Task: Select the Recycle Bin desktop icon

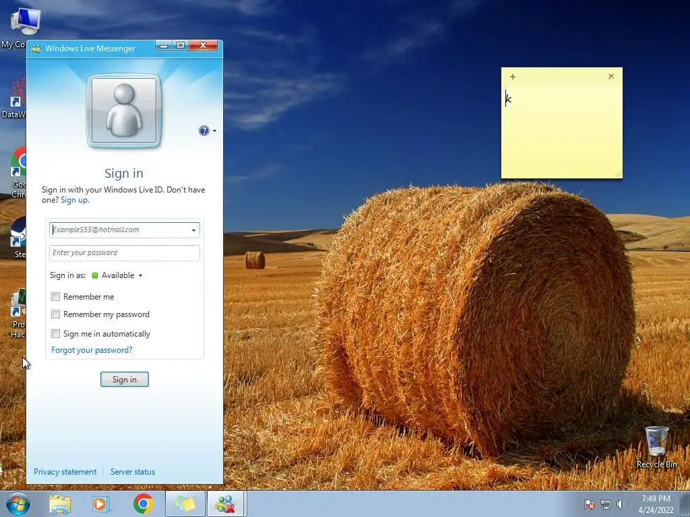Action: (x=656, y=447)
